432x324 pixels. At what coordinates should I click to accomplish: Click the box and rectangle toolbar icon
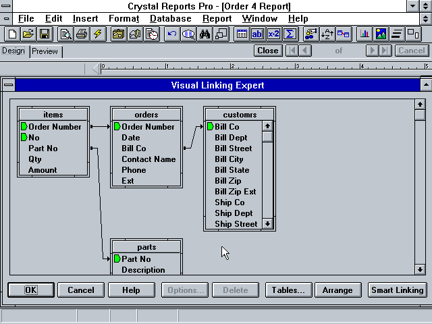click(x=413, y=34)
